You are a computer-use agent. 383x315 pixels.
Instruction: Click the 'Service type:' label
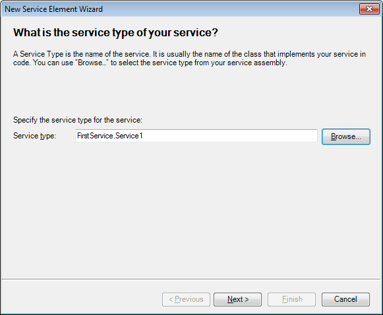[x=34, y=136]
